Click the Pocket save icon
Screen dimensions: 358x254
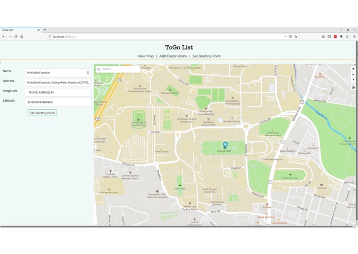coord(291,37)
